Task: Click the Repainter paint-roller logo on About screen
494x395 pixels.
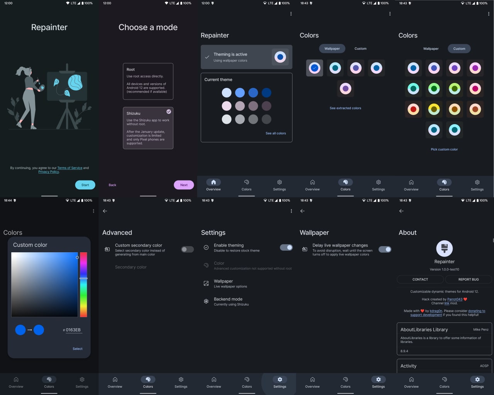Action: (445, 249)
